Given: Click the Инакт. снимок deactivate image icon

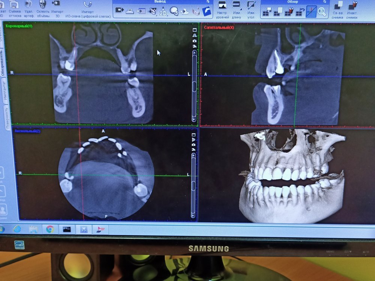Looking at the screenshot, I should tap(352, 10).
